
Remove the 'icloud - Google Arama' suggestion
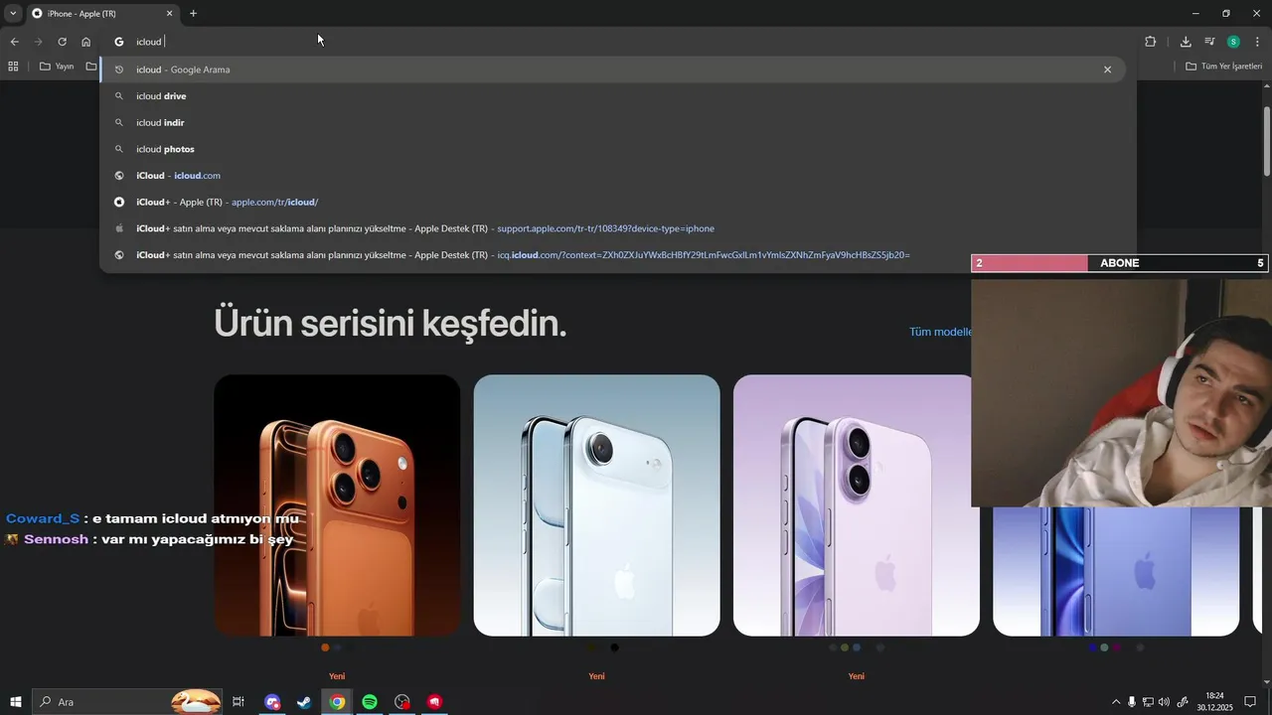1107,70
